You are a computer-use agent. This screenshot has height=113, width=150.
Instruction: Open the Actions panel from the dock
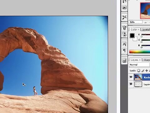pyautogui.click(x=124, y=8)
